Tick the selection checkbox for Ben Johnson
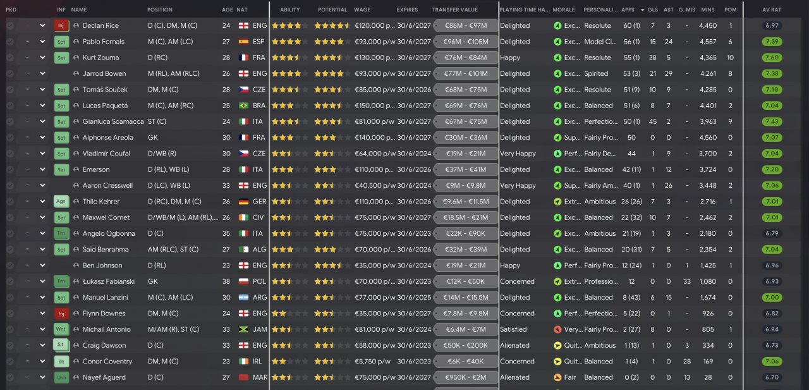Screen dimensions: 809x390 (x=10, y=265)
